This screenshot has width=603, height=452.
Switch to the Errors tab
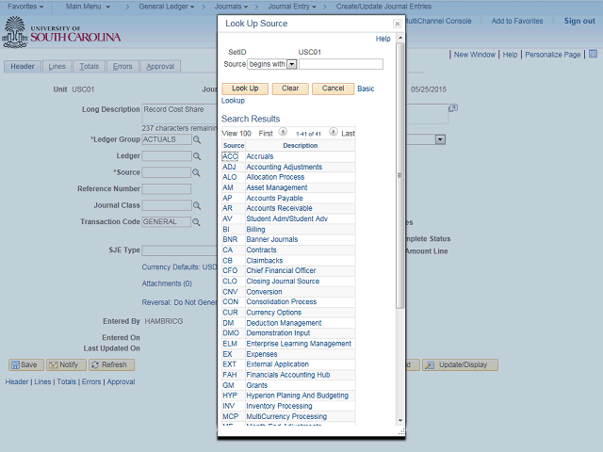click(122, 67)
